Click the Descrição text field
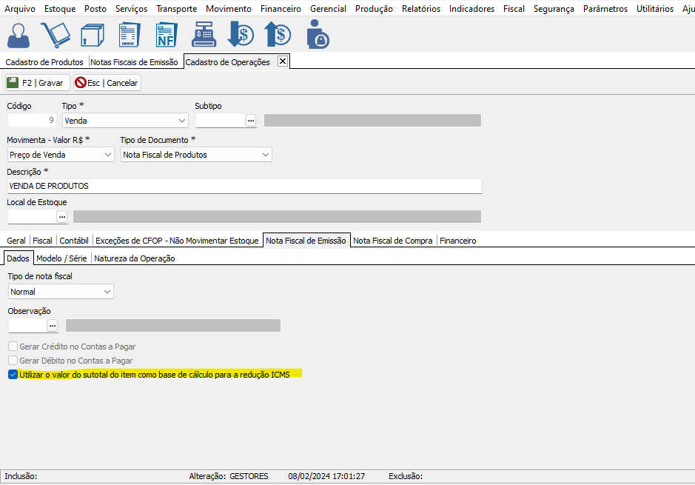The image size is (695, 485). click(x=244, y=187)
